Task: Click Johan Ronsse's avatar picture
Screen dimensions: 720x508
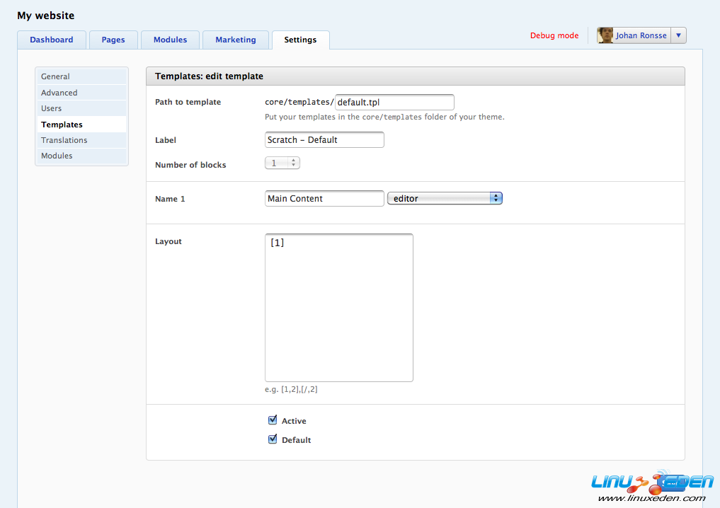Action: 605,35
